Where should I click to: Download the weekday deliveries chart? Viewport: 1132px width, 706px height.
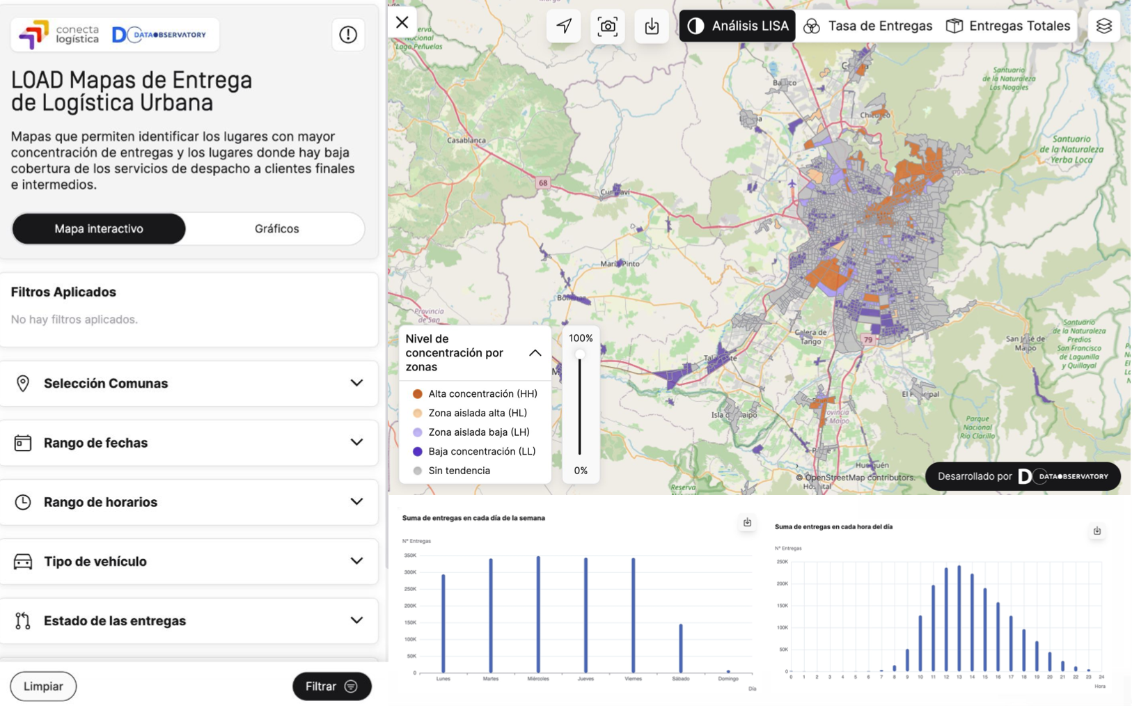pyautogui.click(x=747, y=522)
